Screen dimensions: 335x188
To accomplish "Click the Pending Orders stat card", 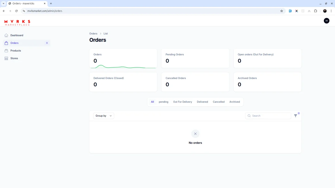I will 195,58.
